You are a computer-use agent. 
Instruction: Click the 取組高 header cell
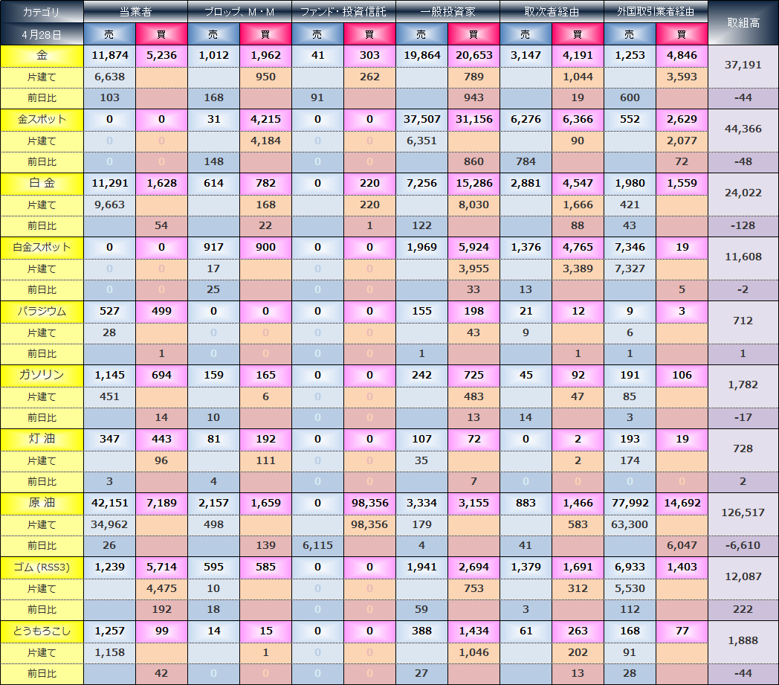(743, 23)
